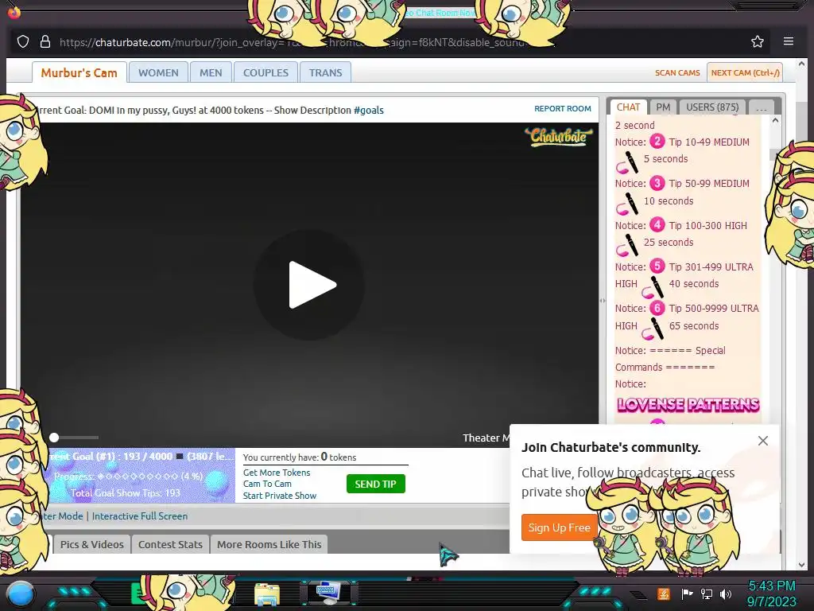Click the video volume slider handle
Viewport: 814px width, 611px height.
click(54, 438)
